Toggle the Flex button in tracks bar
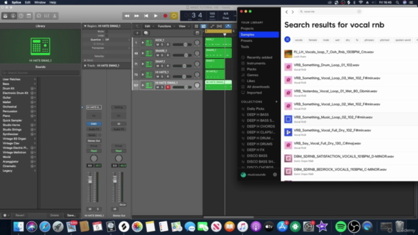 point(219,26)
